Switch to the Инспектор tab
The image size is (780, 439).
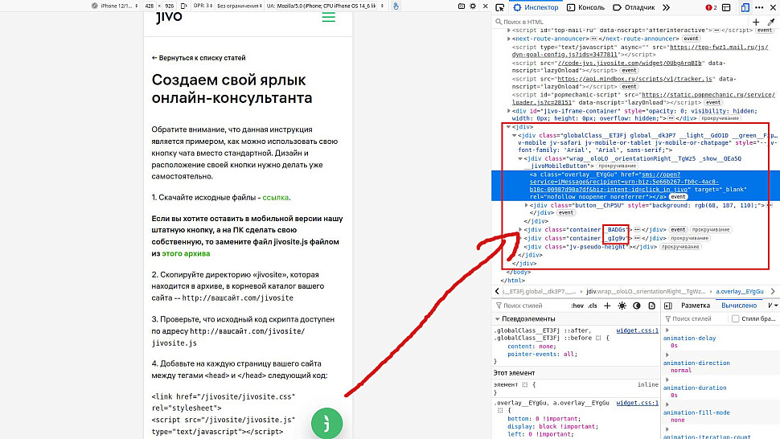point(536,7)
